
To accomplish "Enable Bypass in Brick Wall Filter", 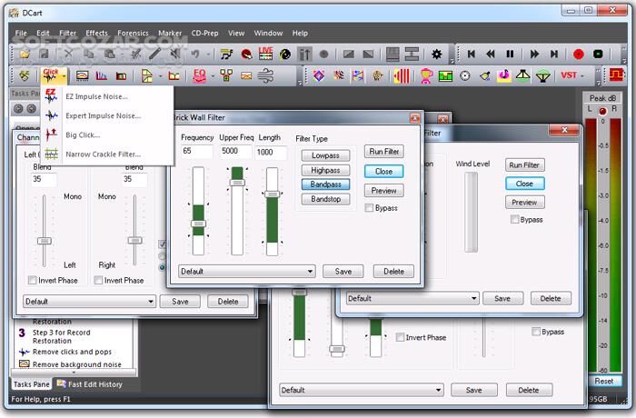I will 369,208.
